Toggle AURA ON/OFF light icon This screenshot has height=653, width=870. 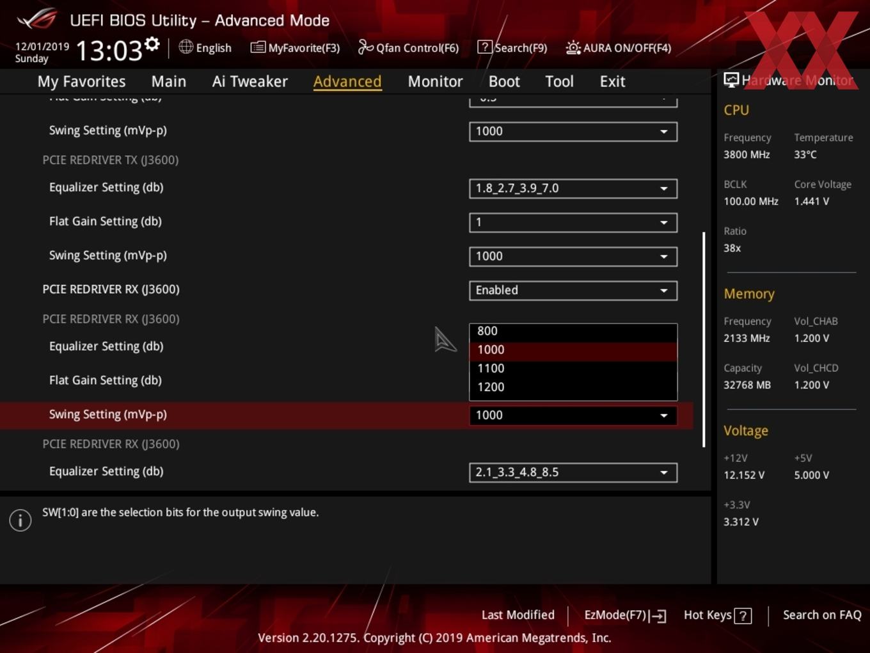573,47
